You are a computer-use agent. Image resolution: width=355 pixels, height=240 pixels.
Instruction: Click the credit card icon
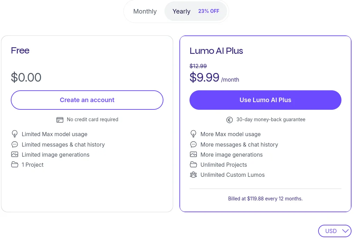coord(60,120)
